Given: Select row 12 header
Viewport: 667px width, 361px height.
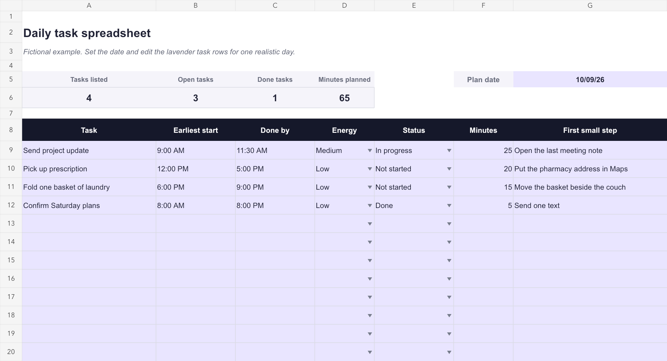Looking at the screenshot, I should coord(11,205).
